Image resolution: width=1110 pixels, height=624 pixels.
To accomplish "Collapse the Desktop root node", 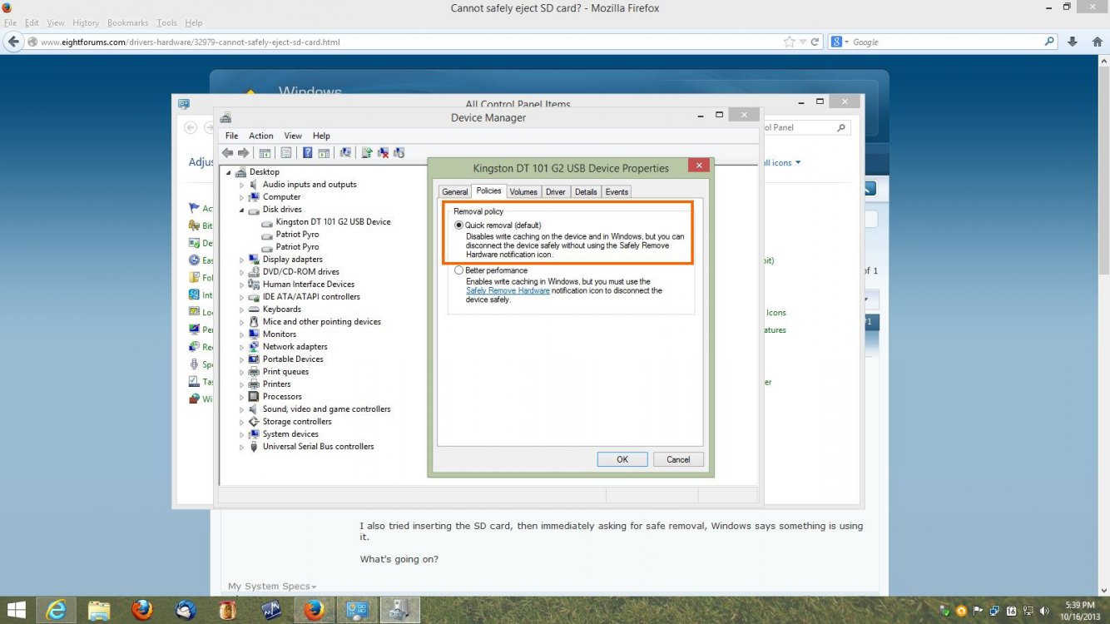I will coord(230,172).
